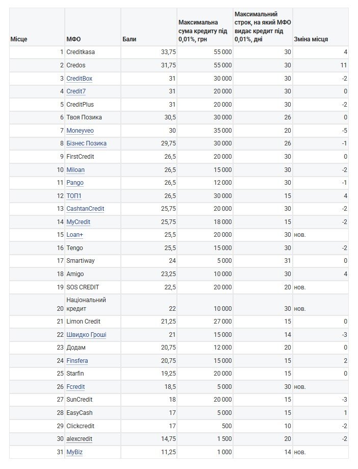Screen dimensions: 358x469
Task: Visit the Pango link
Action: [74, 183]
